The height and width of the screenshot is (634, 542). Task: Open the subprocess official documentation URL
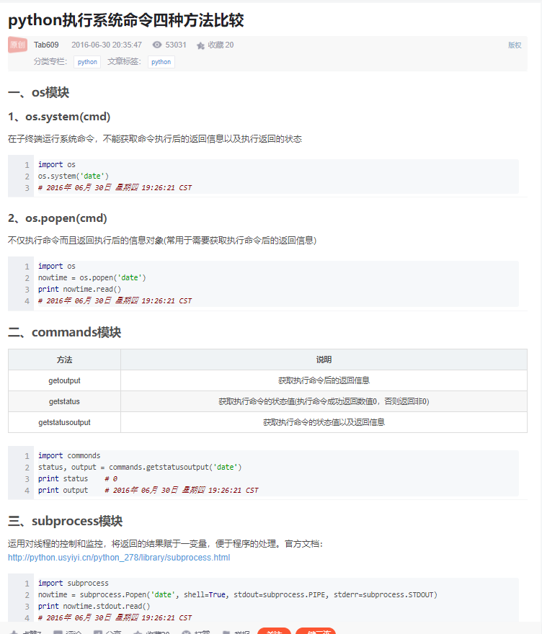coord(119,557)
